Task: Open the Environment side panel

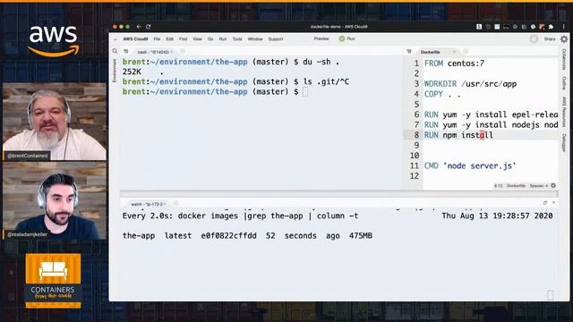Action: tap(115, 70)
